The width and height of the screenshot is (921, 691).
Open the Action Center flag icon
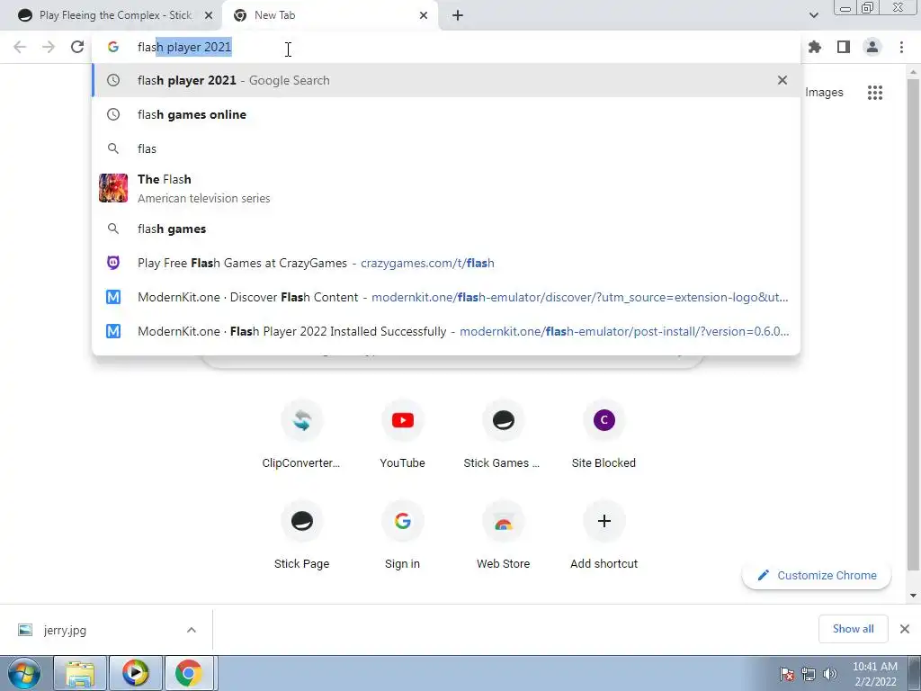coord(787,674)
